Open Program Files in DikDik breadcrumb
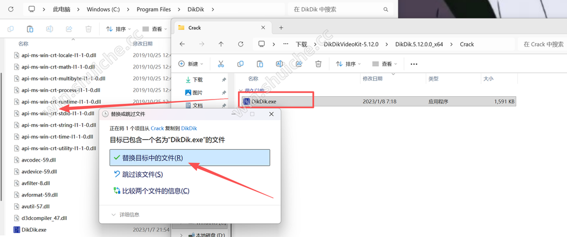The width and height of the screenshot is (567, 237). (154, 9)
